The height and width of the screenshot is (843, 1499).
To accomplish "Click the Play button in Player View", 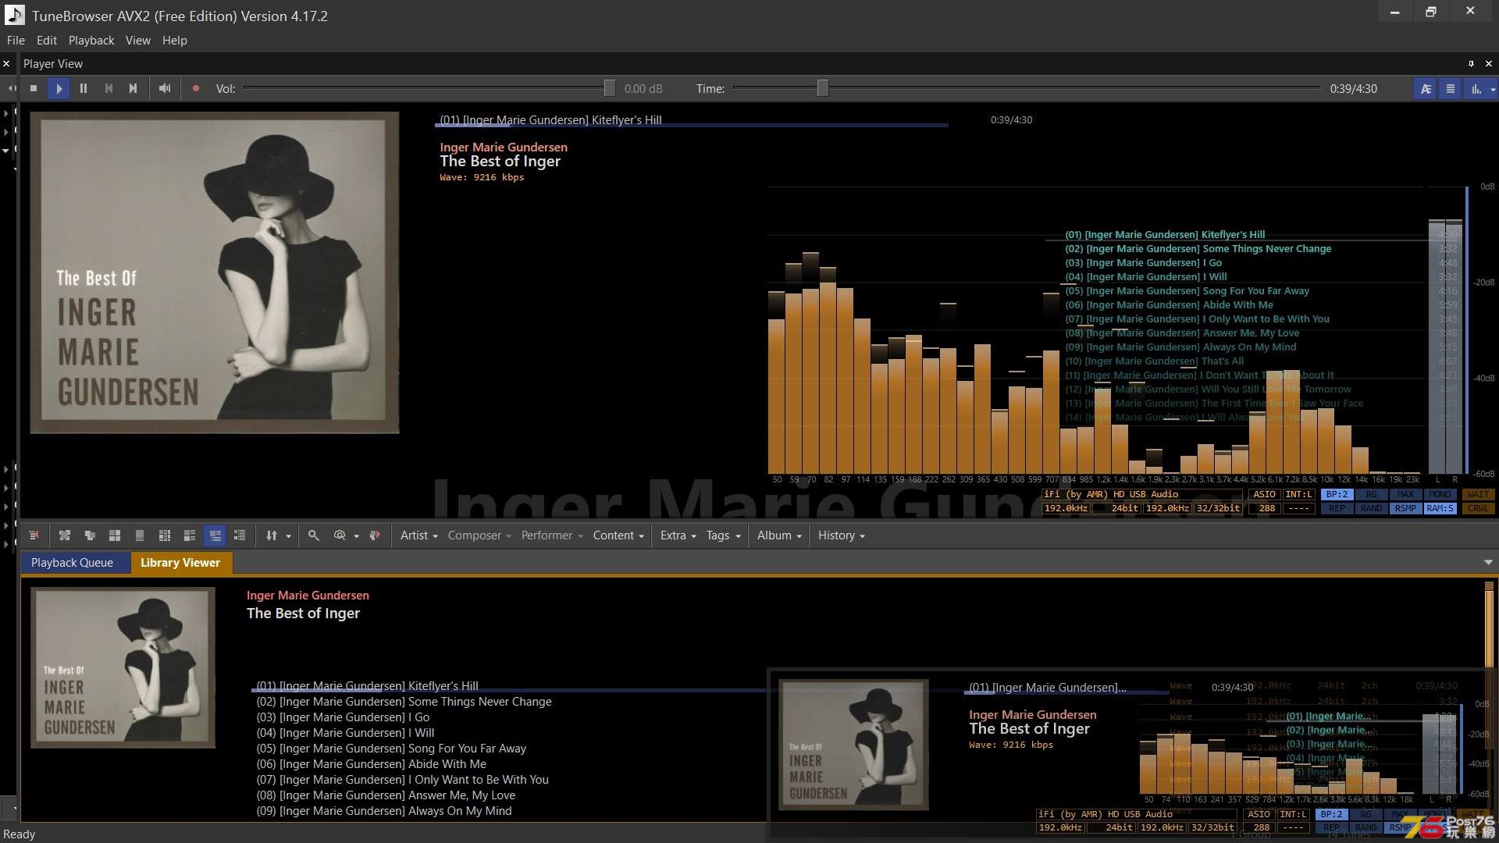I will [x=59, y=88].
